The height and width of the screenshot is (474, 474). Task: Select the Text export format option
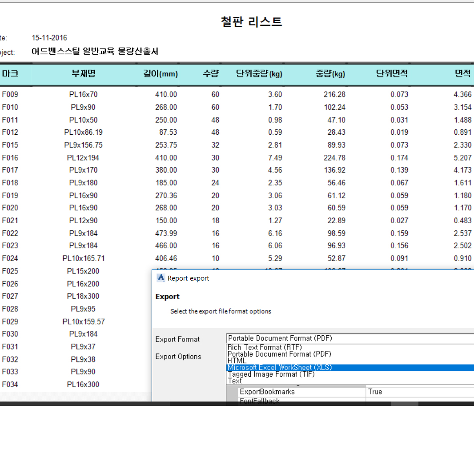(350, 381)
